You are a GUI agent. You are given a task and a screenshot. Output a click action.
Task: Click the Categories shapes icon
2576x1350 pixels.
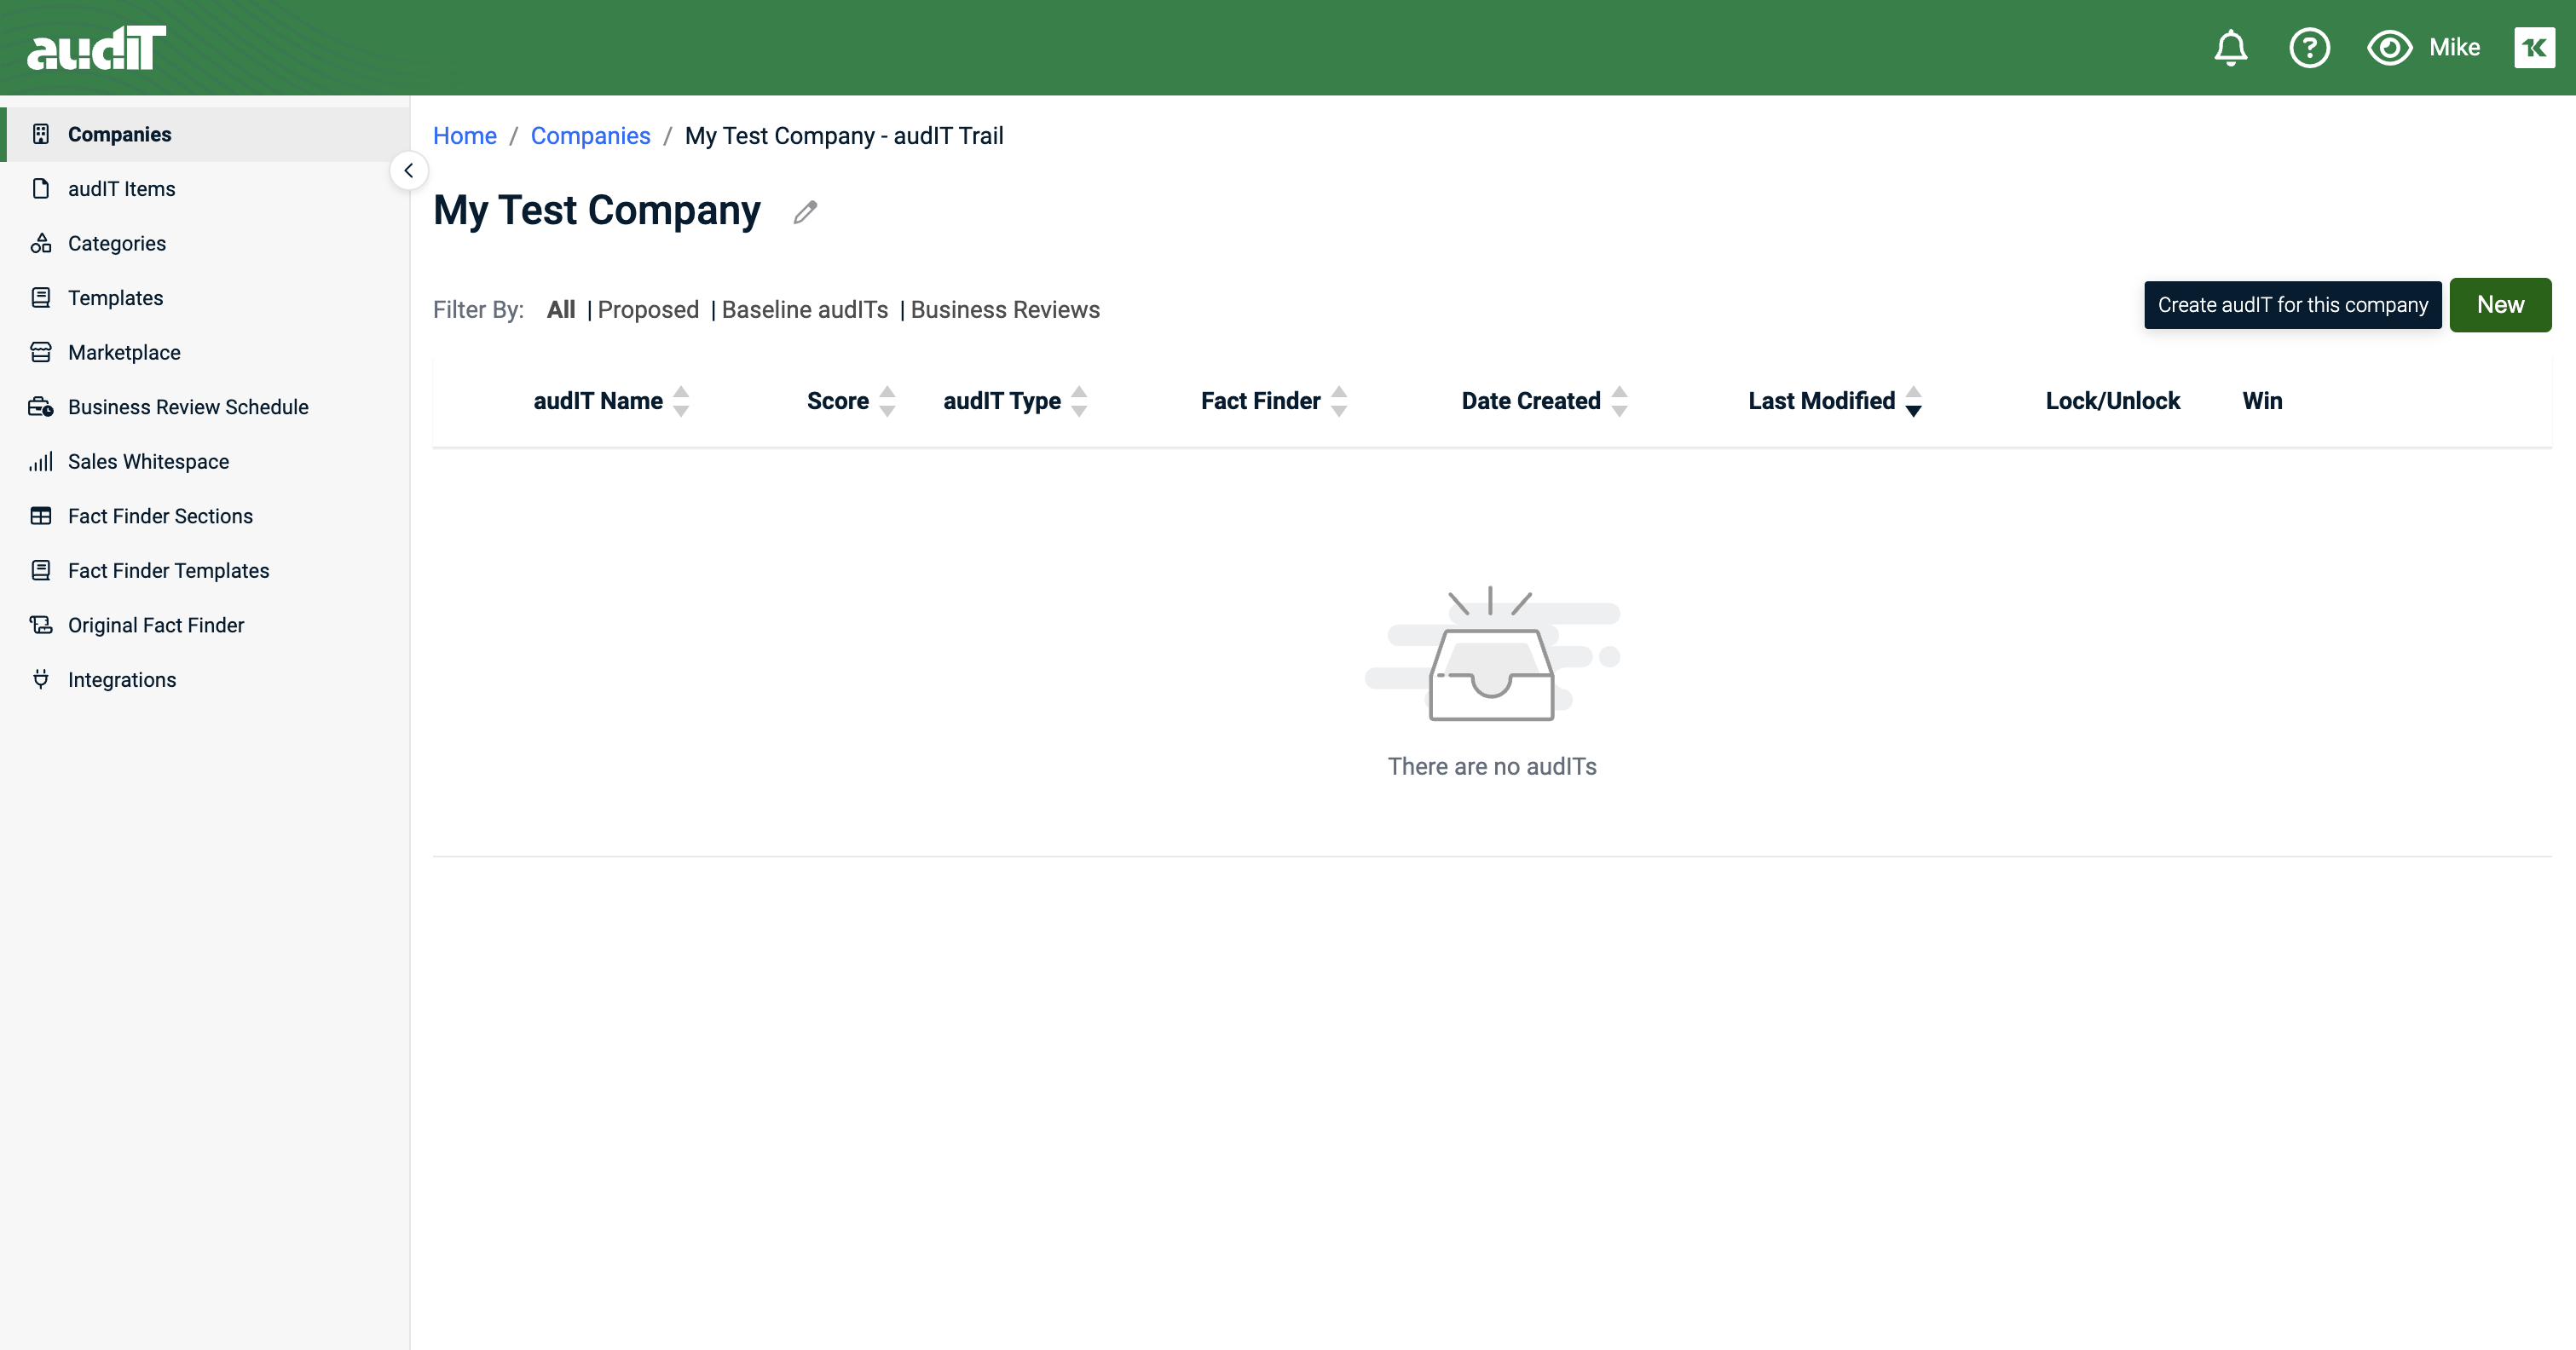[41, 243]
